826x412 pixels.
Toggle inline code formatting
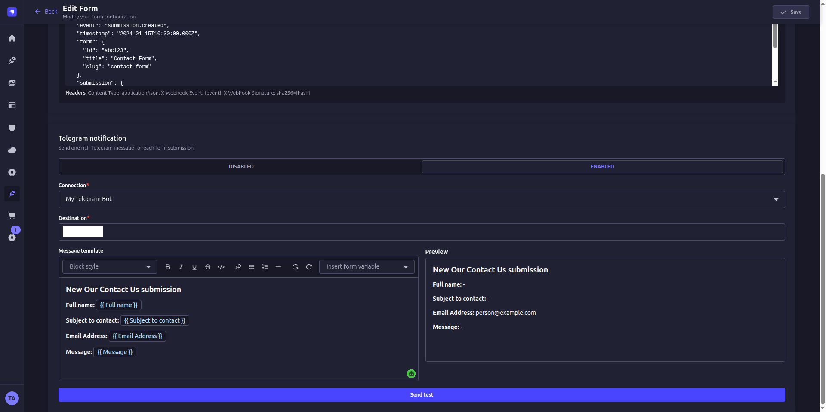(x=221, y=267)
